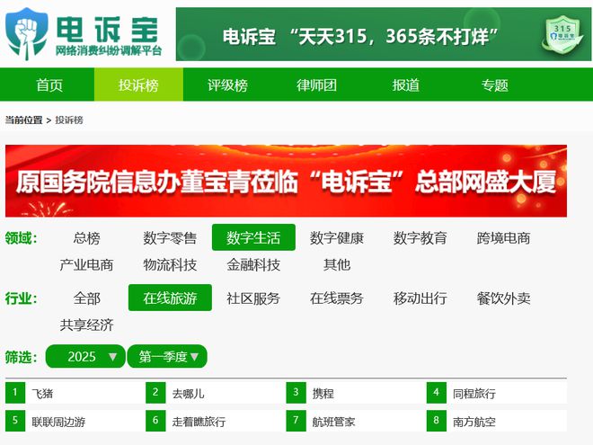Switch to the 首页 tab
Image resolution: width=593 pixels, height=445 pixels.
[x=49, y=85]
